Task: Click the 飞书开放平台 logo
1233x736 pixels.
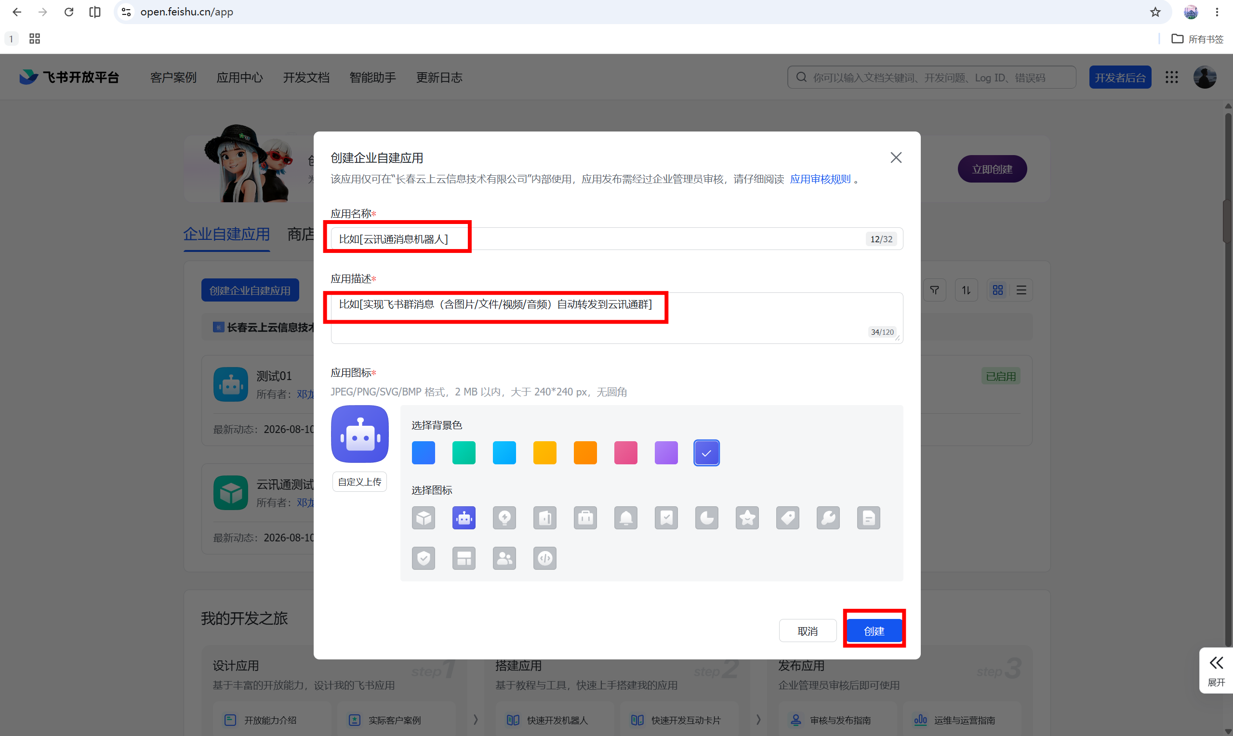Action: pyautogui.click(x=69, y=78)
